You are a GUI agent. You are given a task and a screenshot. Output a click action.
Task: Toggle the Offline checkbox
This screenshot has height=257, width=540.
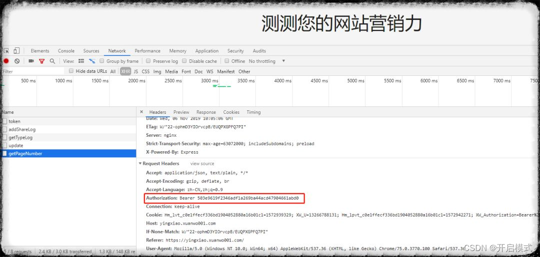click(x=226, y=61)
